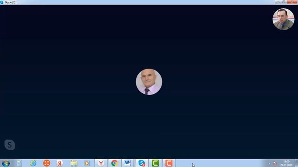Open the Windows Start menu orb

tap(6, 163)
